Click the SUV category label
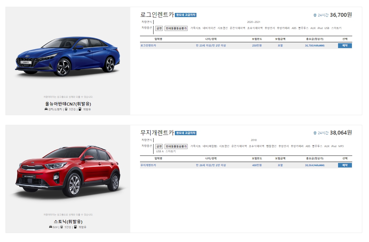This screenshot has width=369, height=242. coord(55,227)
